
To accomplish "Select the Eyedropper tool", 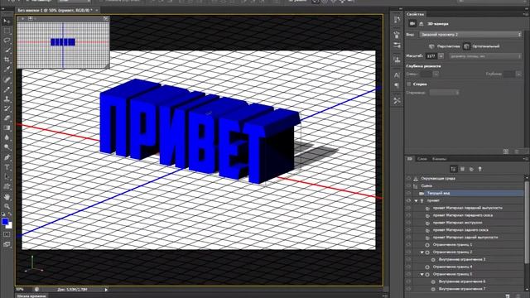I will coord(7,70).
